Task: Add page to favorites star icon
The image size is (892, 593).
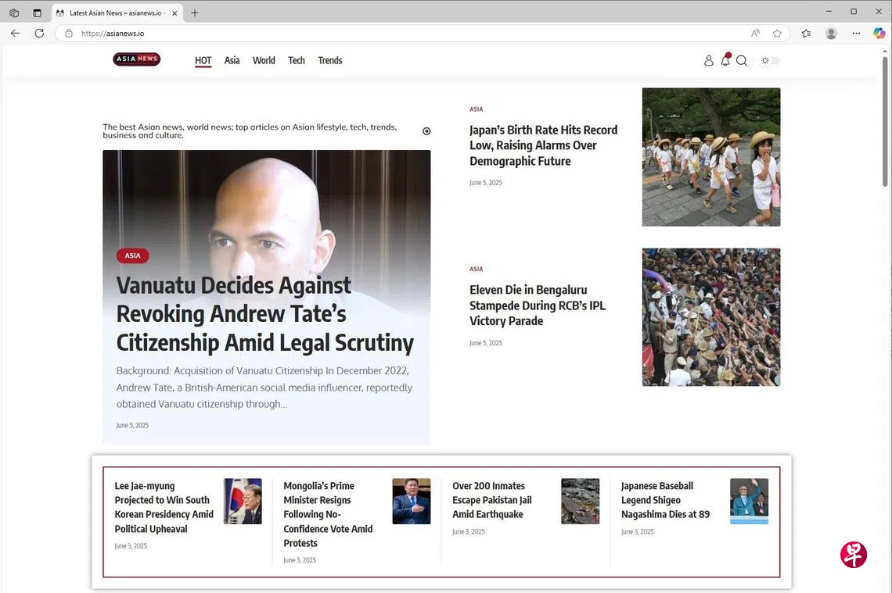Action: tap(777, 34)
